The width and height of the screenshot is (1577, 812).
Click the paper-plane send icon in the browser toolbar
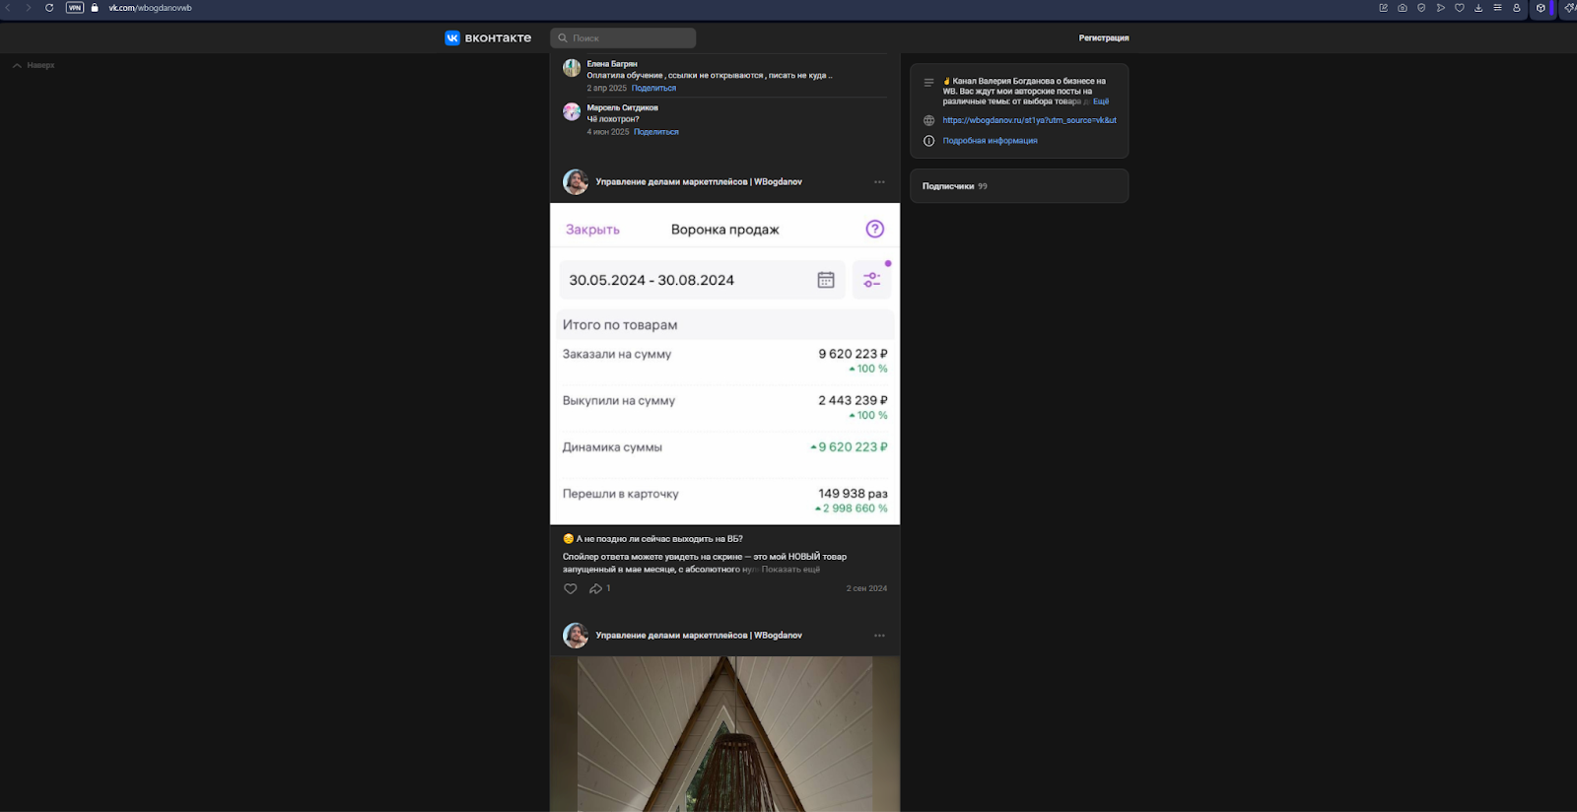tap(1441, 8)
